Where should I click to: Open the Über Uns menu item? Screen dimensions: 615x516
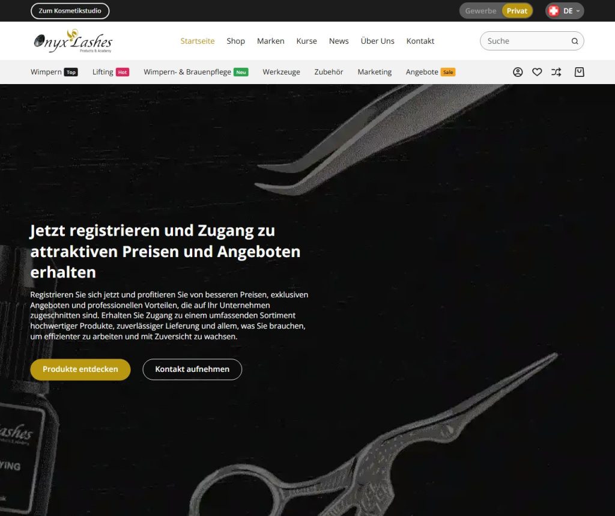[377, 41]
